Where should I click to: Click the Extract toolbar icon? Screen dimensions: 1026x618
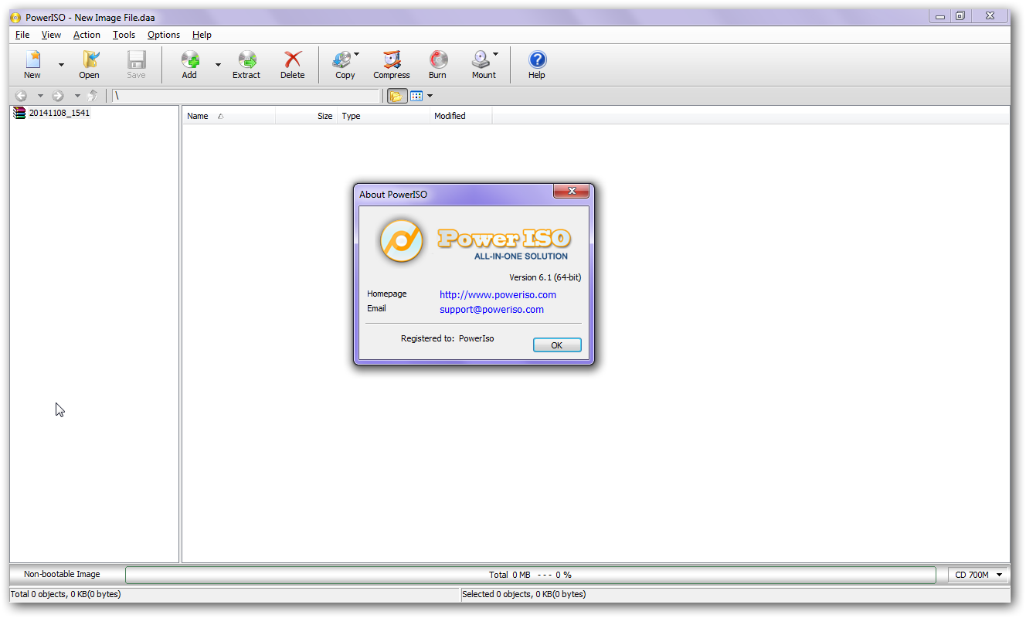click(x=246, y=60)
